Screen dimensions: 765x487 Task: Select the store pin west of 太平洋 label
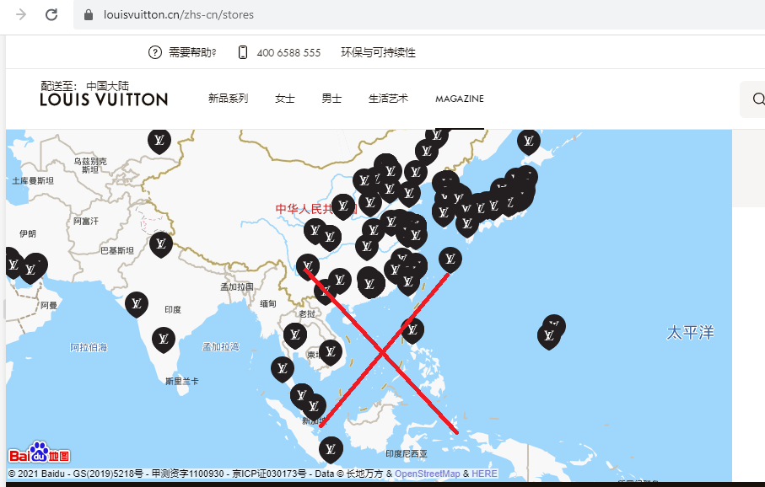[549, 336]
